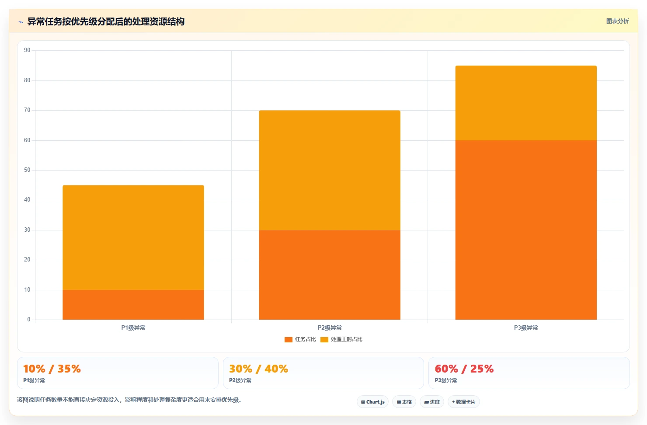Click the P3级异常 处理工时占比 bar segment

[x=526, y=103]
